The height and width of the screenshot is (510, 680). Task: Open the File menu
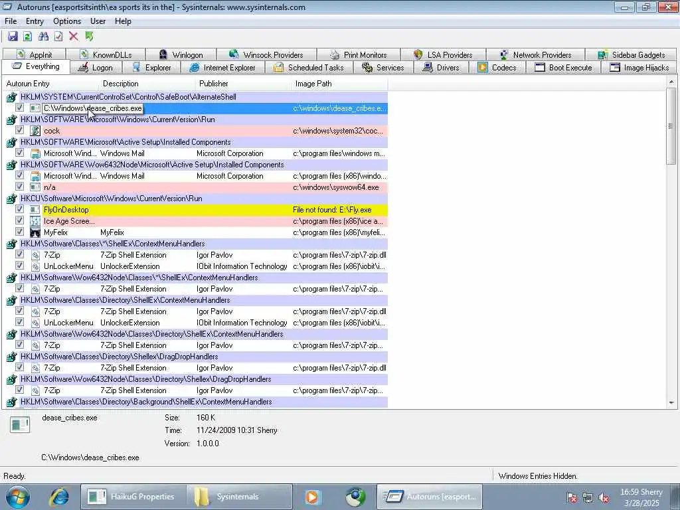coord(11,21)
